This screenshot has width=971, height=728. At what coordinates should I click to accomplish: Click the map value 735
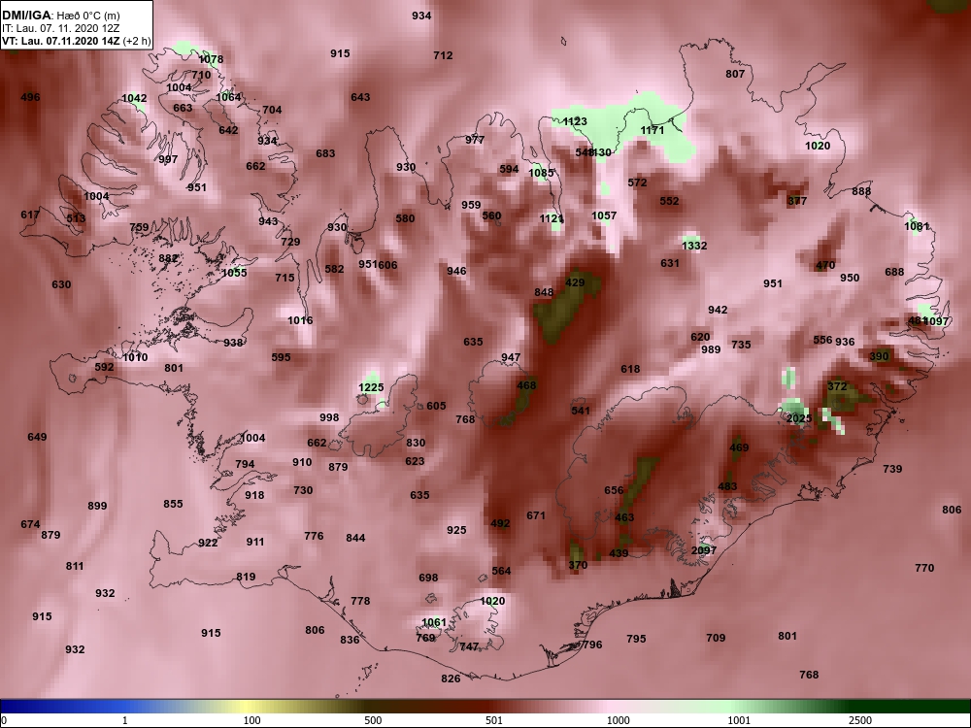click(741, 345)
